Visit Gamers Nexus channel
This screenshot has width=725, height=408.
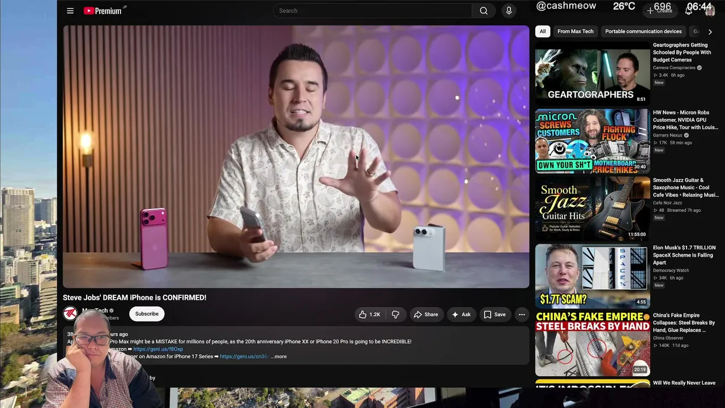click(668, 135)
